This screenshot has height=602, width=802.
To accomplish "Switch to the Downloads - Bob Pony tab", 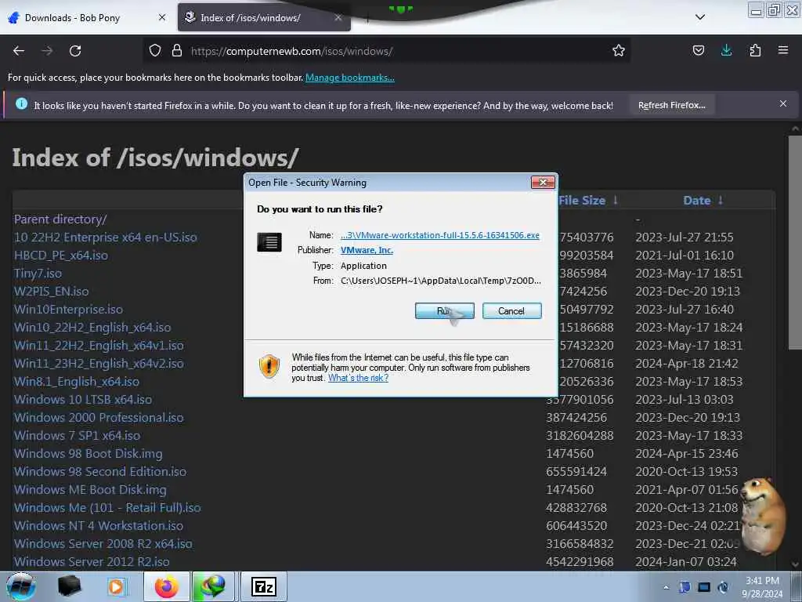I will pyautogui.click(x=85, y=18).
